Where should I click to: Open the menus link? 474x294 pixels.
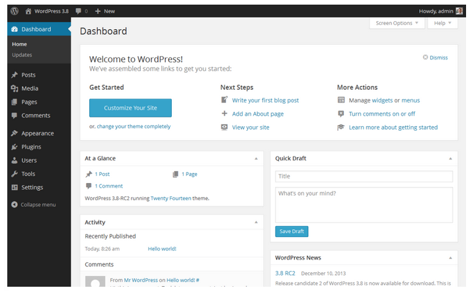click(x=411, y=100)
